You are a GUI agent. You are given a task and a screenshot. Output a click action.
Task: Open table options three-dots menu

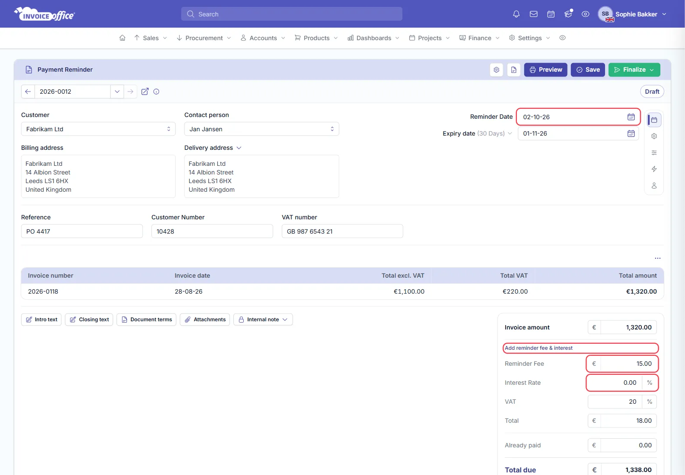658,258
